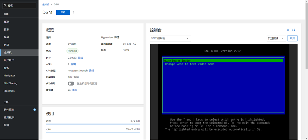Image resolution: width=308 pixels, height=140 pixels.
Task: Edit 启动顺序 disk boot order
Action: coord(76,77)
